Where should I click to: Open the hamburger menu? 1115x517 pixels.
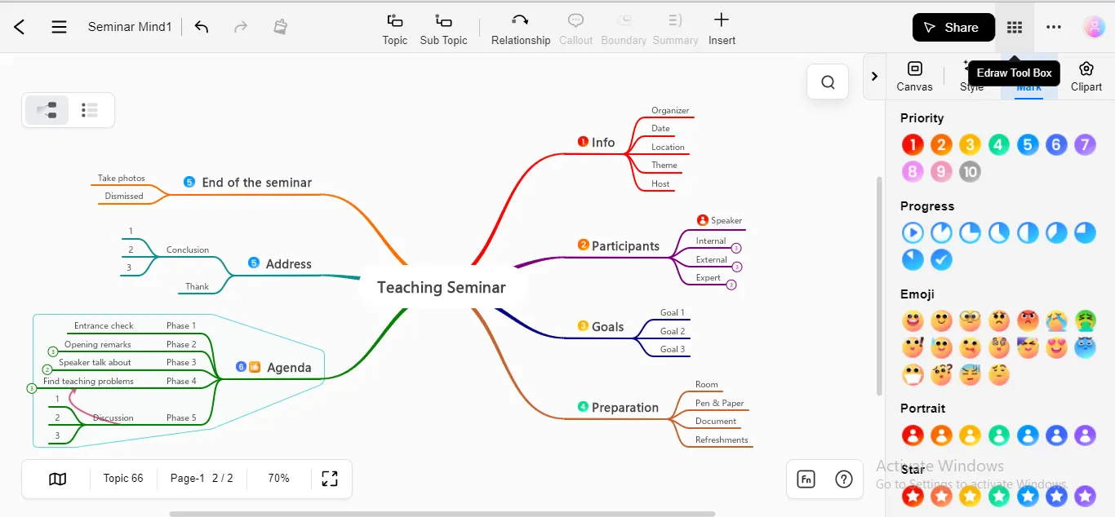tap(59, 27)
